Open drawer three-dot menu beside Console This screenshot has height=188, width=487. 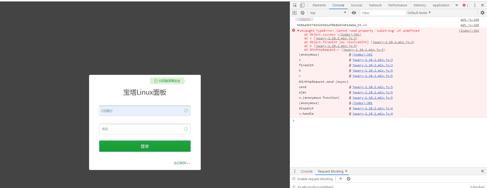coord(295,172)
